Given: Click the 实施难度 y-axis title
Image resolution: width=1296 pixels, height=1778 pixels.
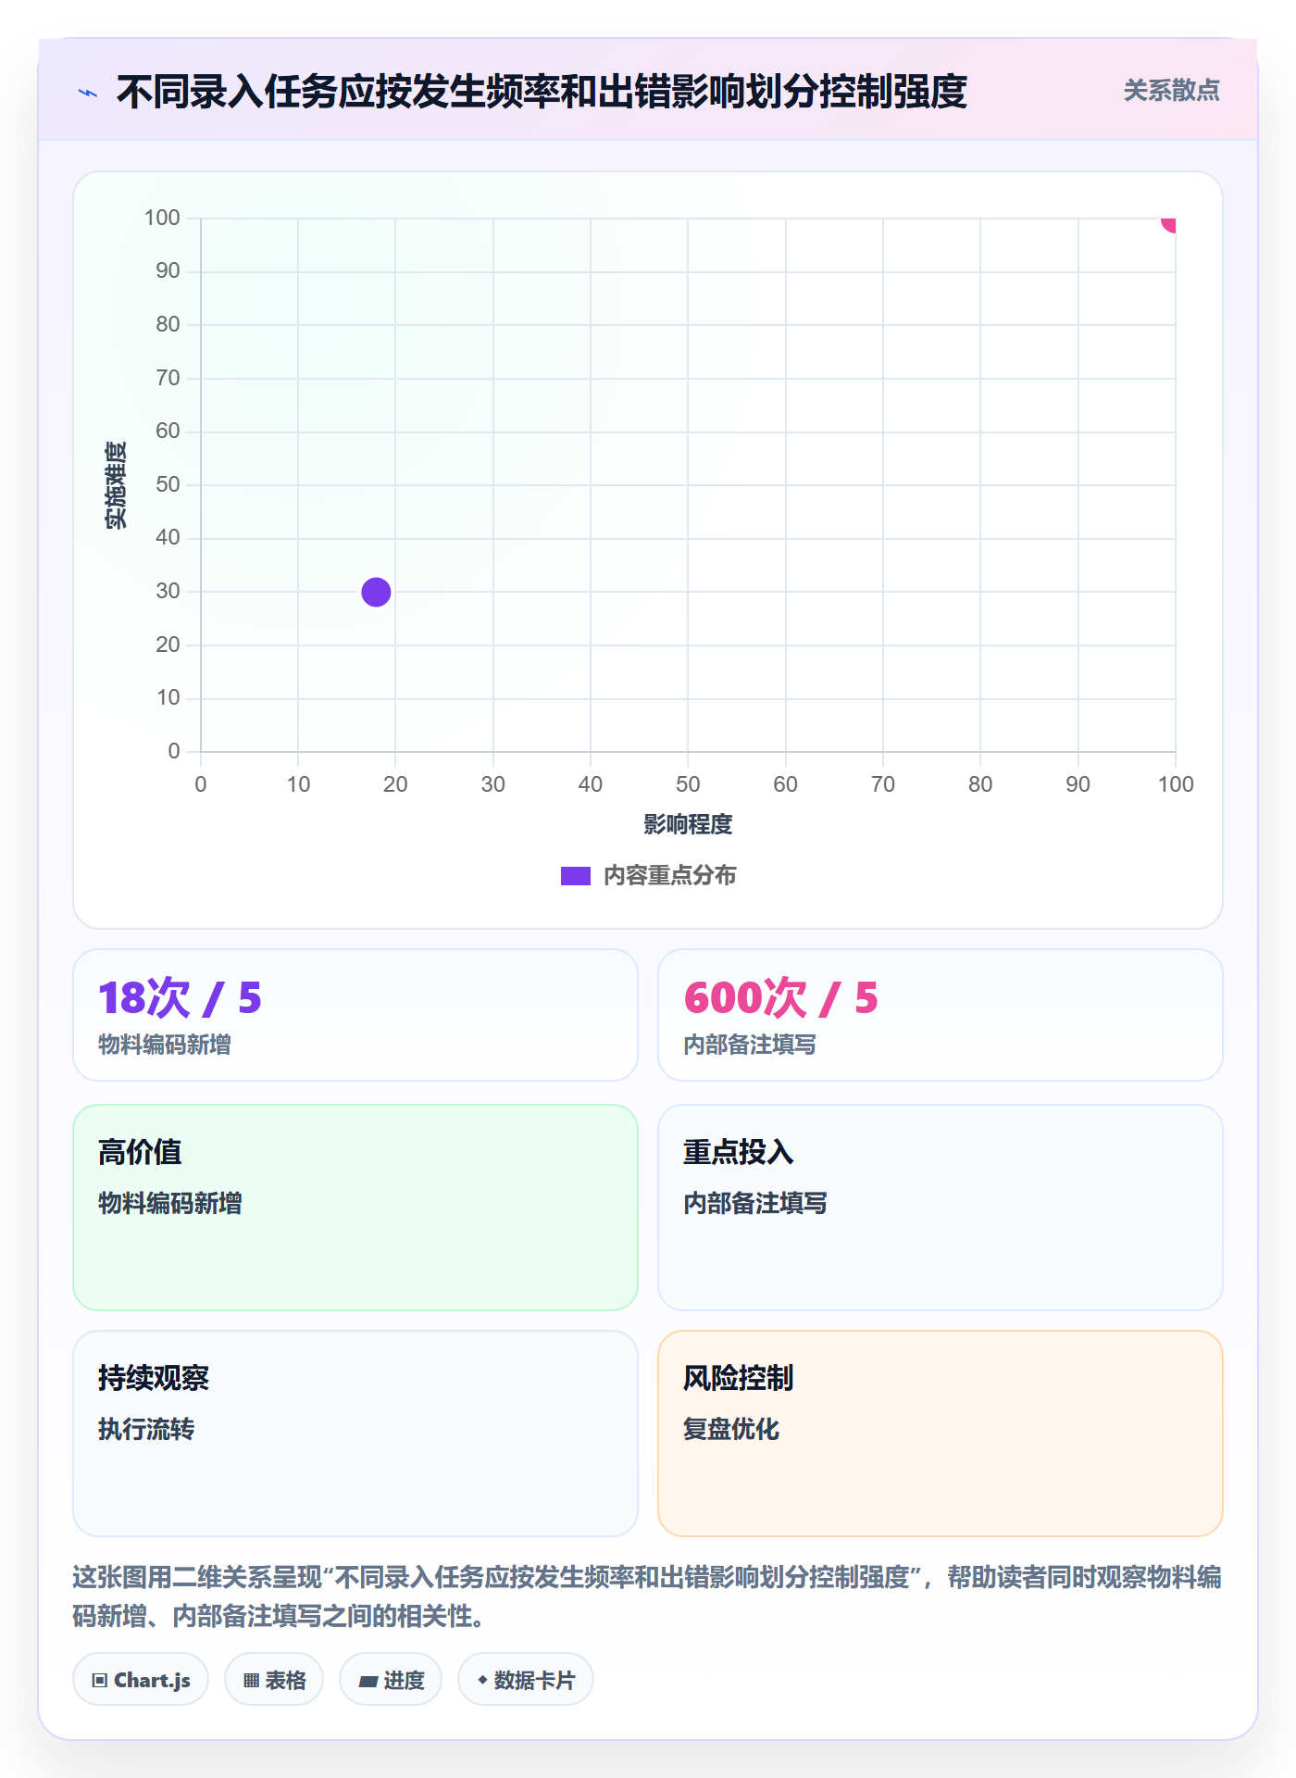Looking at the screenshot, I should click(x=116, y=485).
